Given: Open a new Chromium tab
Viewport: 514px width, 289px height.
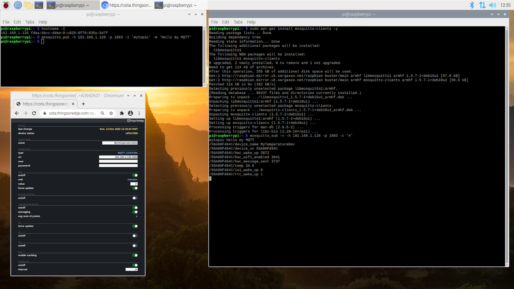Looking at the screenshot, I should [83, 104].
